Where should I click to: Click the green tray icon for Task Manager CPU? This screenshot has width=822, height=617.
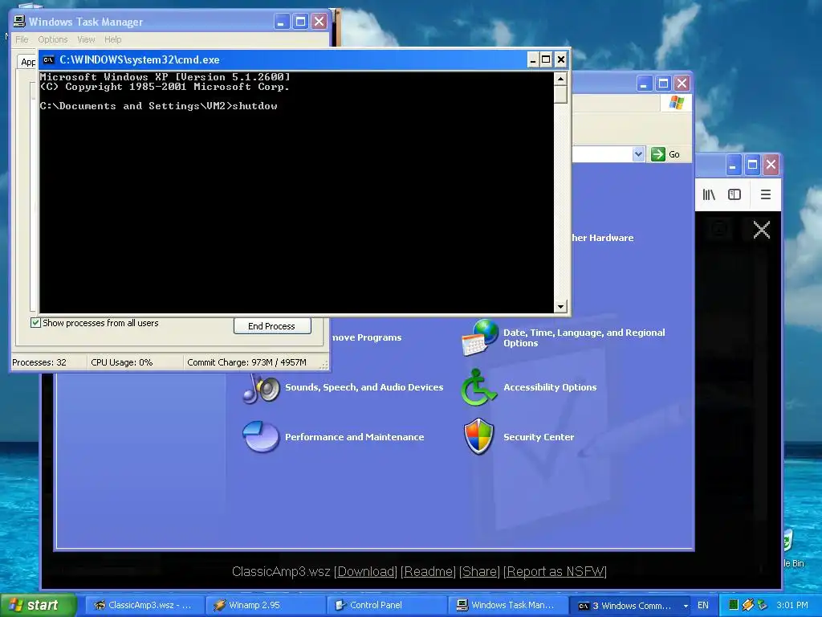pos(734,605)
